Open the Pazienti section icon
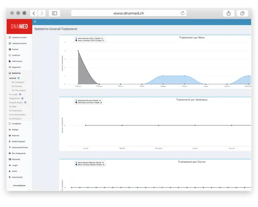Image resolution: width=258 pixels, height=207 pixels. point(10,49)
